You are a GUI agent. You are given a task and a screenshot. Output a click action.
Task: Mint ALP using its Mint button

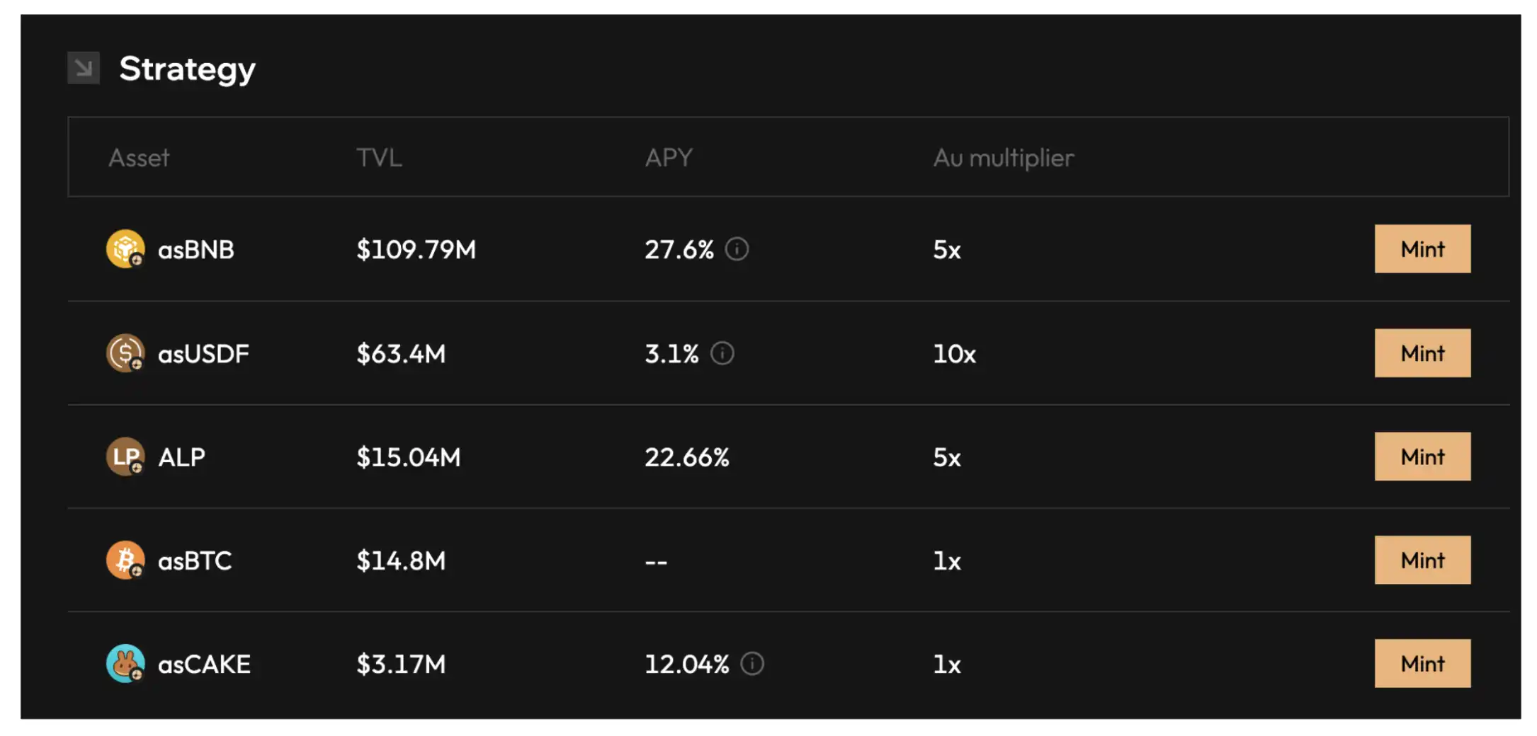tap(1422, 456)
